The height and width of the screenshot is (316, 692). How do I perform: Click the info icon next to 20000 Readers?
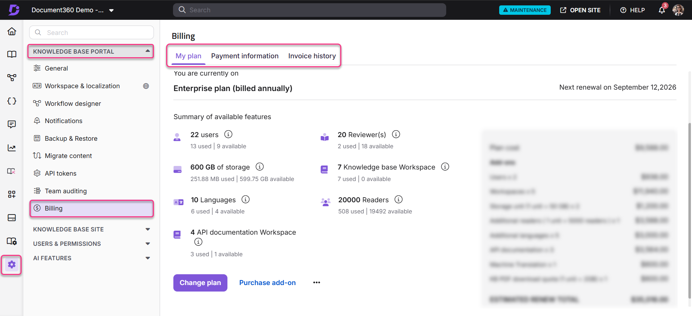click(399, 199)
